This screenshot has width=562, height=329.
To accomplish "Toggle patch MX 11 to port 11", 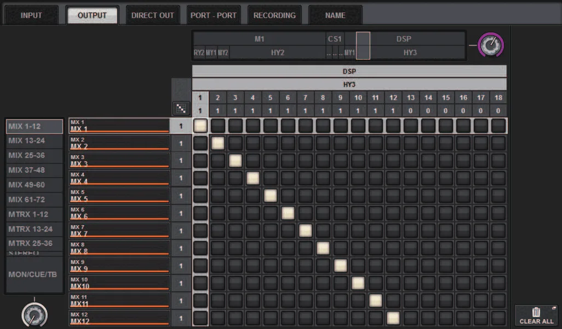I will tap(376, 301).
